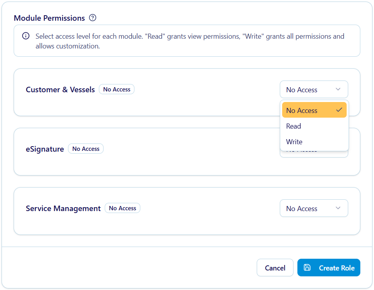Click the info icon in the instructions box
This screenshot has width=374, height=290.
(x=26, y=36)
